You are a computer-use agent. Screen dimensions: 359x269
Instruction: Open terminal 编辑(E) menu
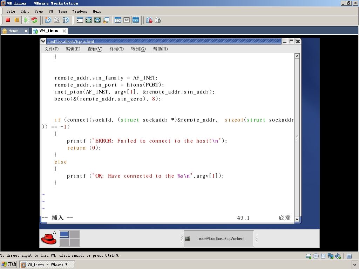(x=73, y=49)
